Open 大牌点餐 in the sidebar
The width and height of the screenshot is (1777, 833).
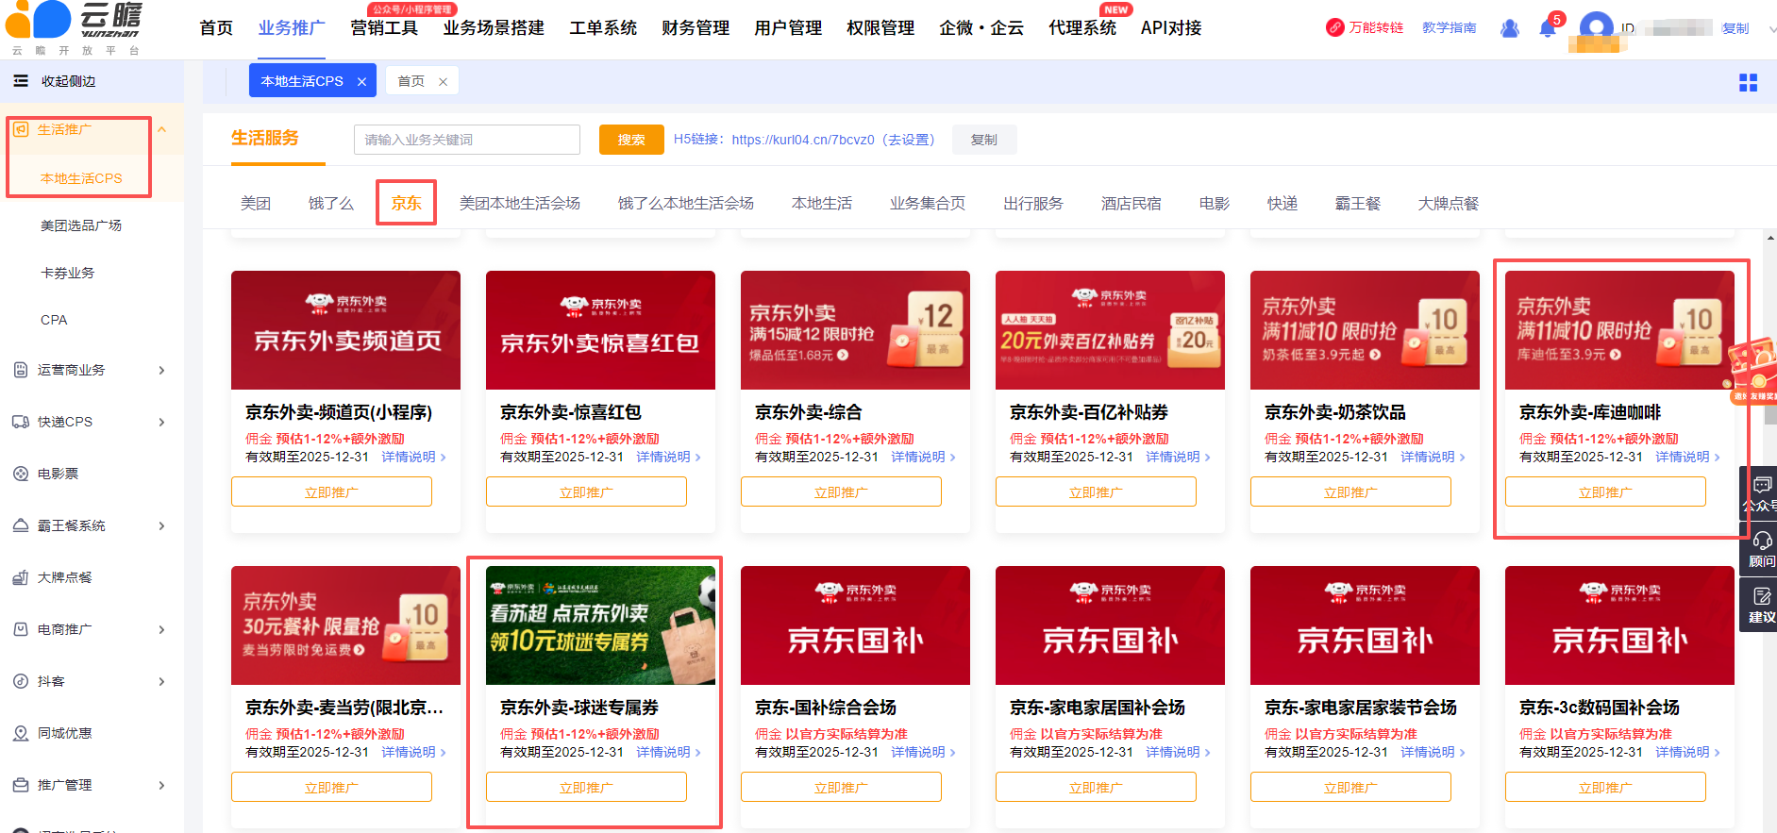click(x=64, y=577)
